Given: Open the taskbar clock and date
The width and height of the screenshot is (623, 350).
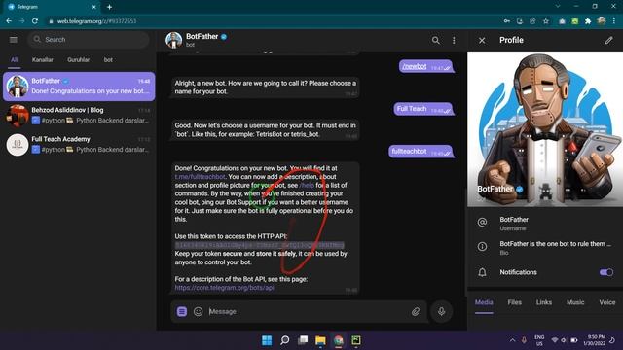Looking at the screenshot, I should pyautogui.click(x=595, y=340).
